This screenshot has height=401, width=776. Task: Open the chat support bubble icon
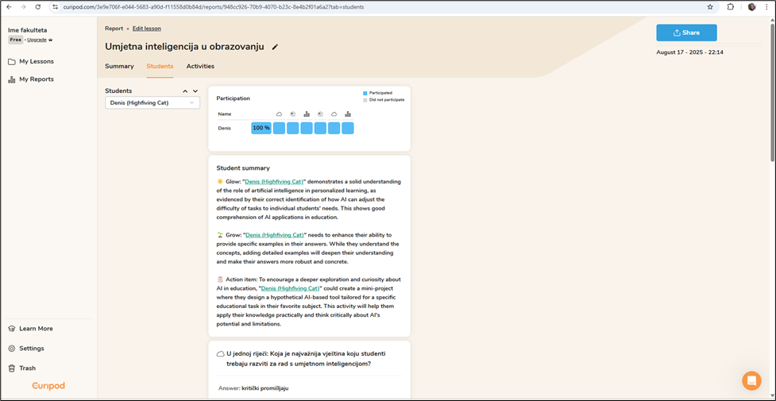[751, 380]
